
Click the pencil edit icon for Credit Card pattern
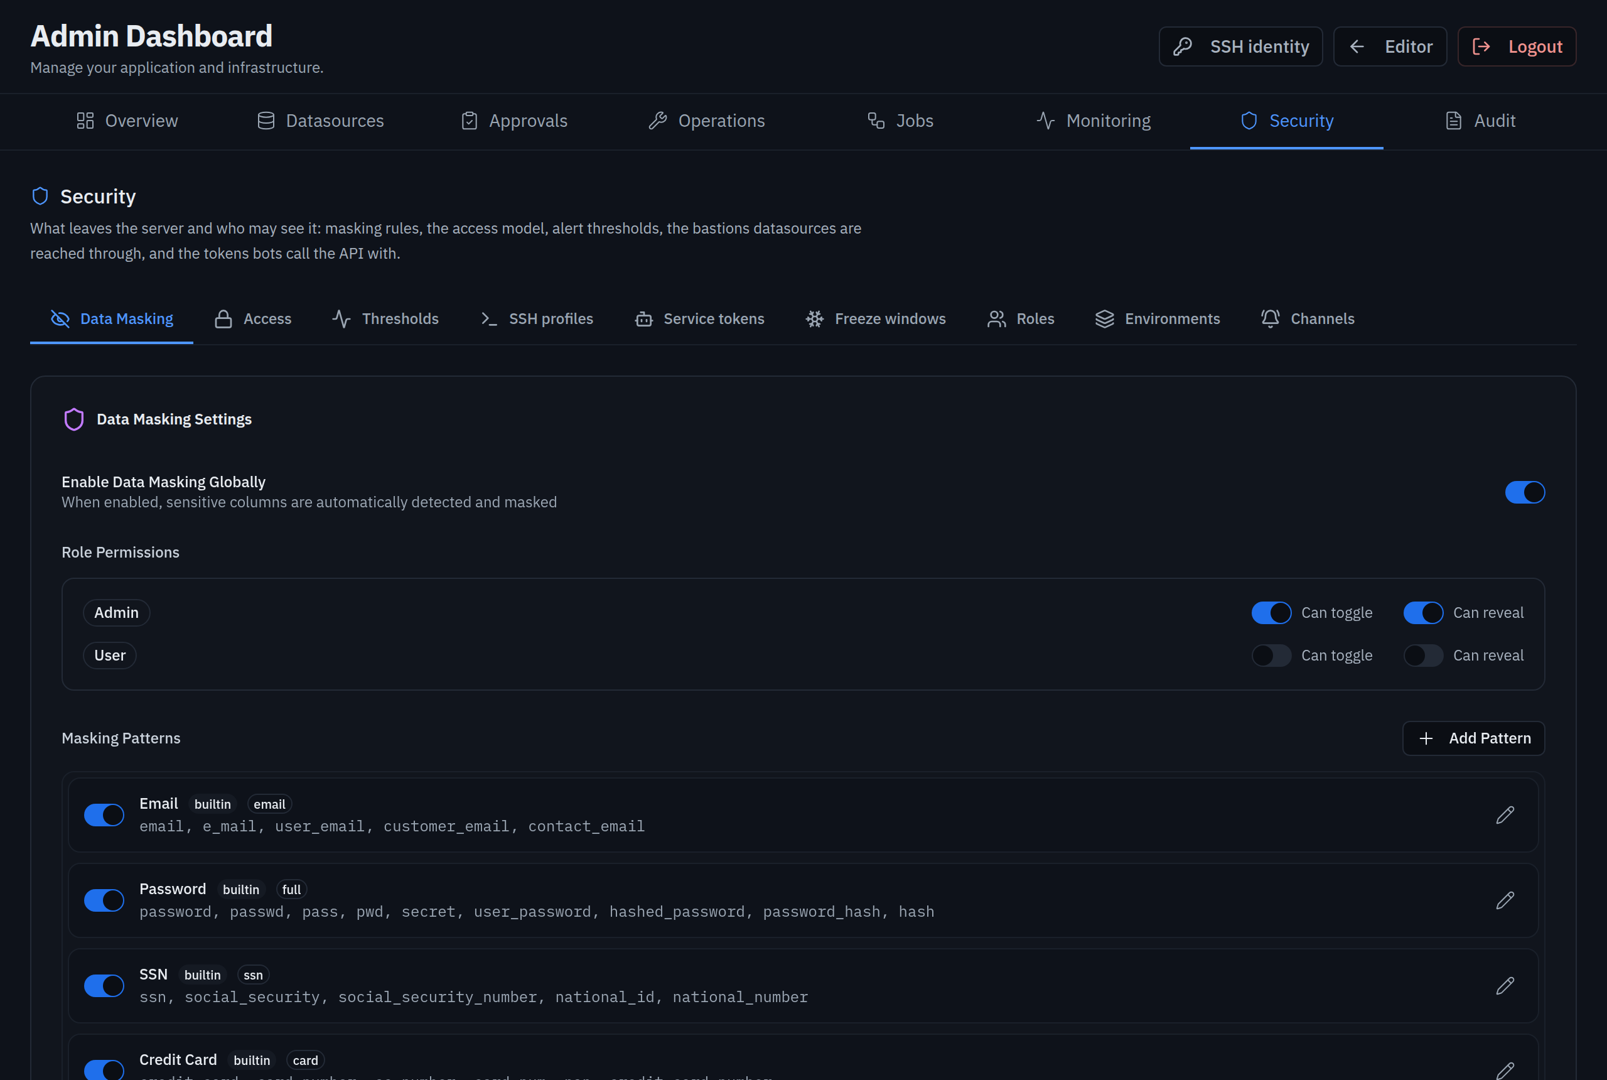pos(1505,1071)
